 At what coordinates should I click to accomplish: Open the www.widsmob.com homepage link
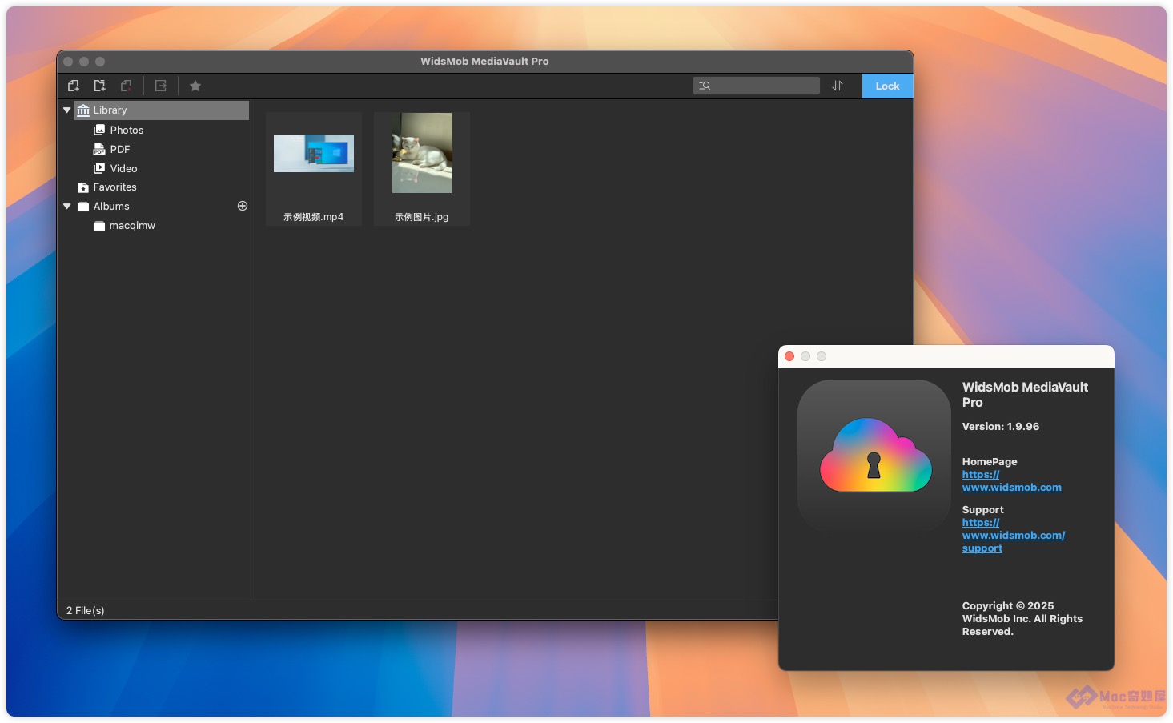coord(1012,480)
